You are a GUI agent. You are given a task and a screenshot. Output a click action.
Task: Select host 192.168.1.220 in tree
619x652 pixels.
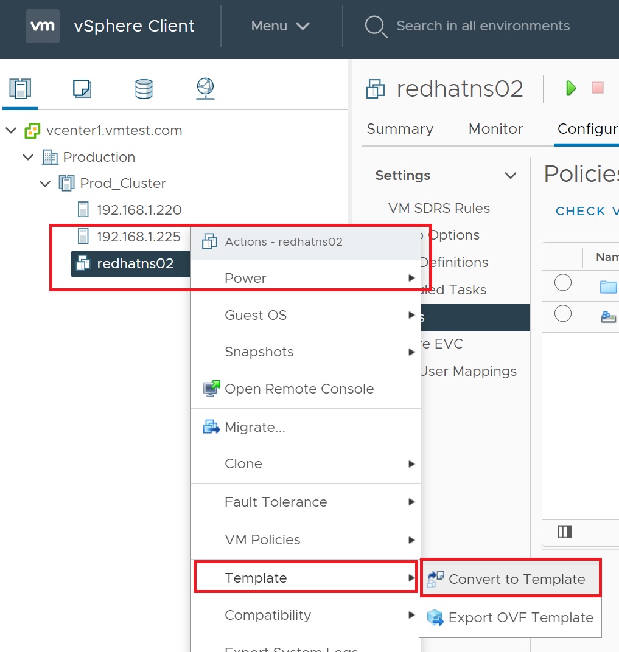[139, 210]
